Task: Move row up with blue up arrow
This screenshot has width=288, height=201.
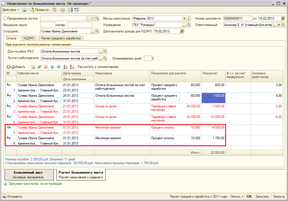Action: [x=52, y=67]
